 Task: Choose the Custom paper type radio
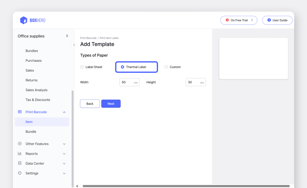pos(166,67)
